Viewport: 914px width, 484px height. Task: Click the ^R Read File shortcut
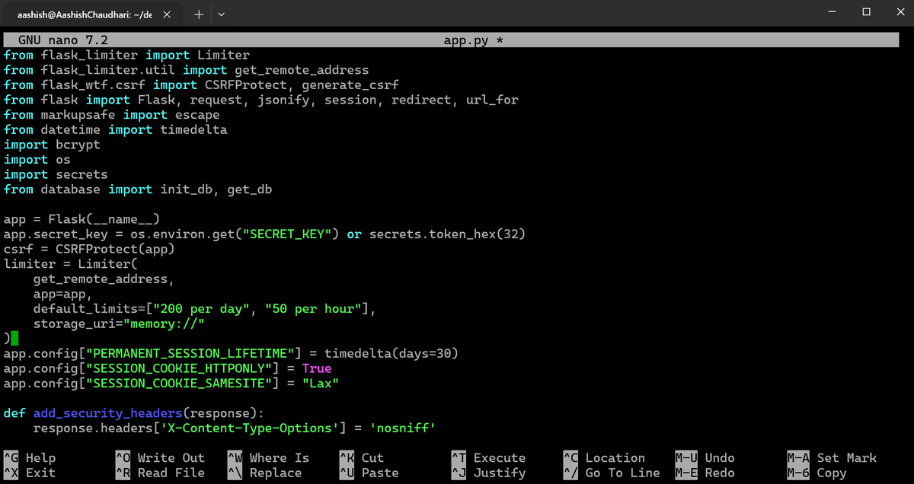coord(160,473)
